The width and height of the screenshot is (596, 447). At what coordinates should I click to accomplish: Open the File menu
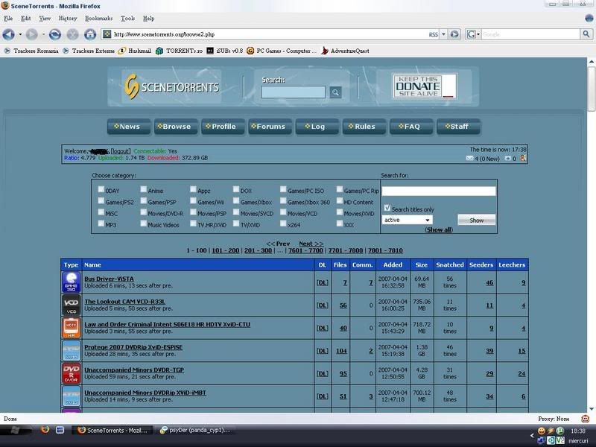8,18
